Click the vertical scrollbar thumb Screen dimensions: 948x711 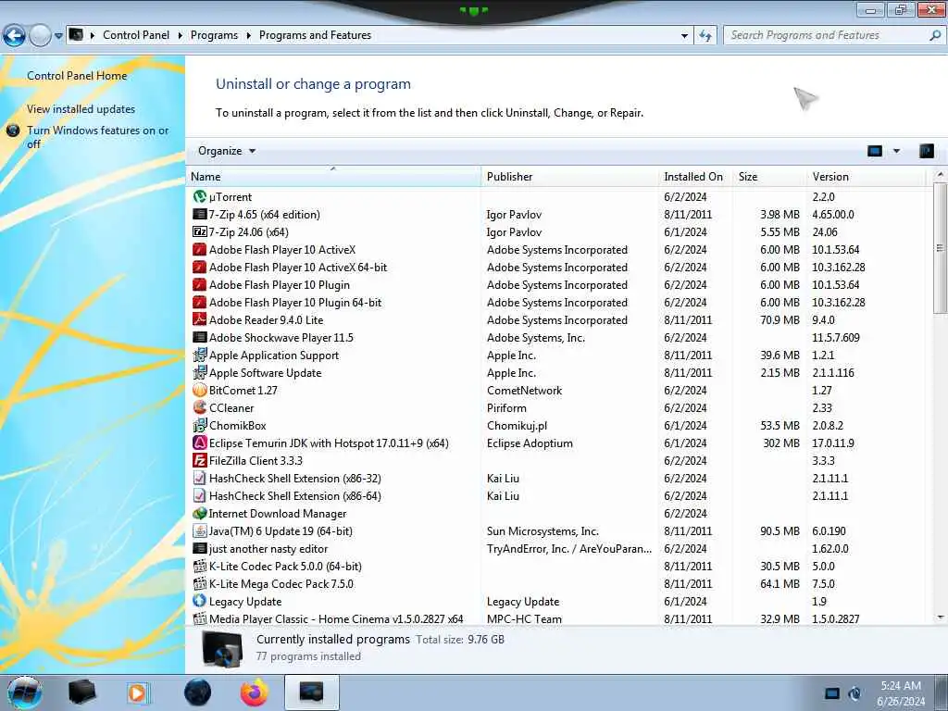click(940, 248)
